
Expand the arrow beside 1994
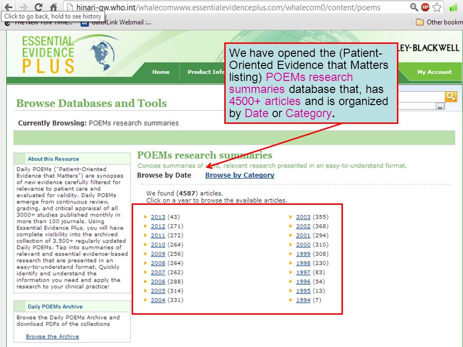pos(290,300)
